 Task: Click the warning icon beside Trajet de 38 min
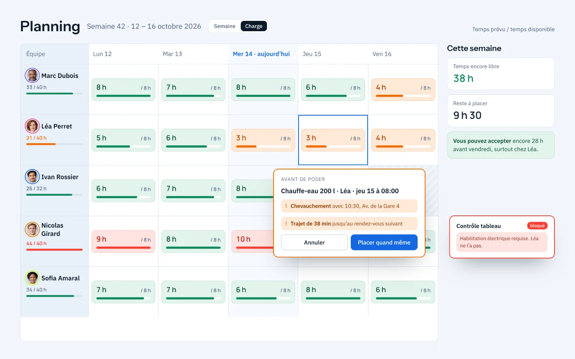pos(286,224)
